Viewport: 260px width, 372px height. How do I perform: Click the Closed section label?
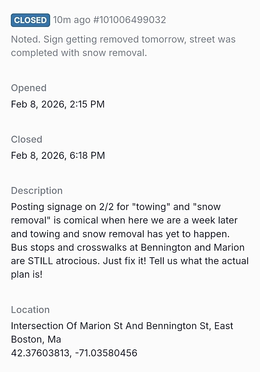click(x=26, y=139)
